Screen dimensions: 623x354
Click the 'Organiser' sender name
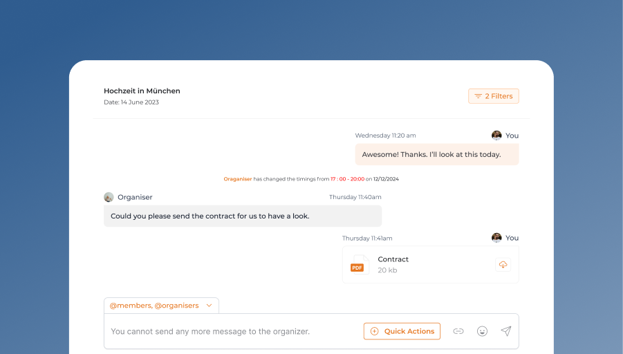(x=135, y=197)
